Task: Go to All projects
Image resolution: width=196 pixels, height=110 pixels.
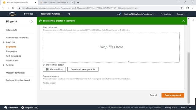Action: tap(12, 30)
